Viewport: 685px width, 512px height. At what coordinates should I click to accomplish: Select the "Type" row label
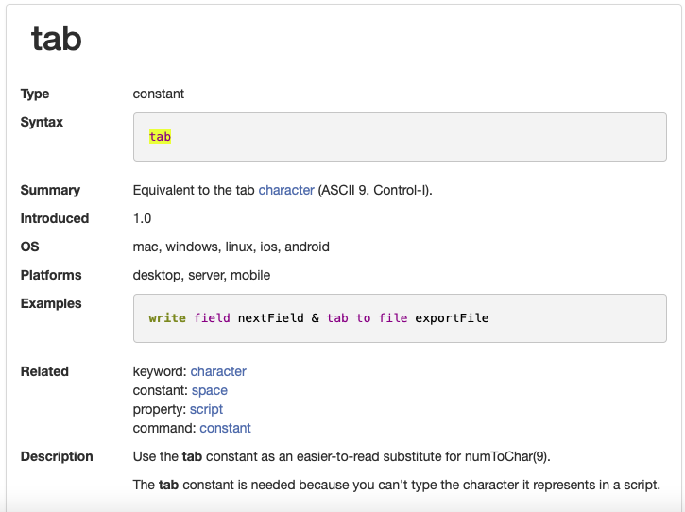coord(35,94)
